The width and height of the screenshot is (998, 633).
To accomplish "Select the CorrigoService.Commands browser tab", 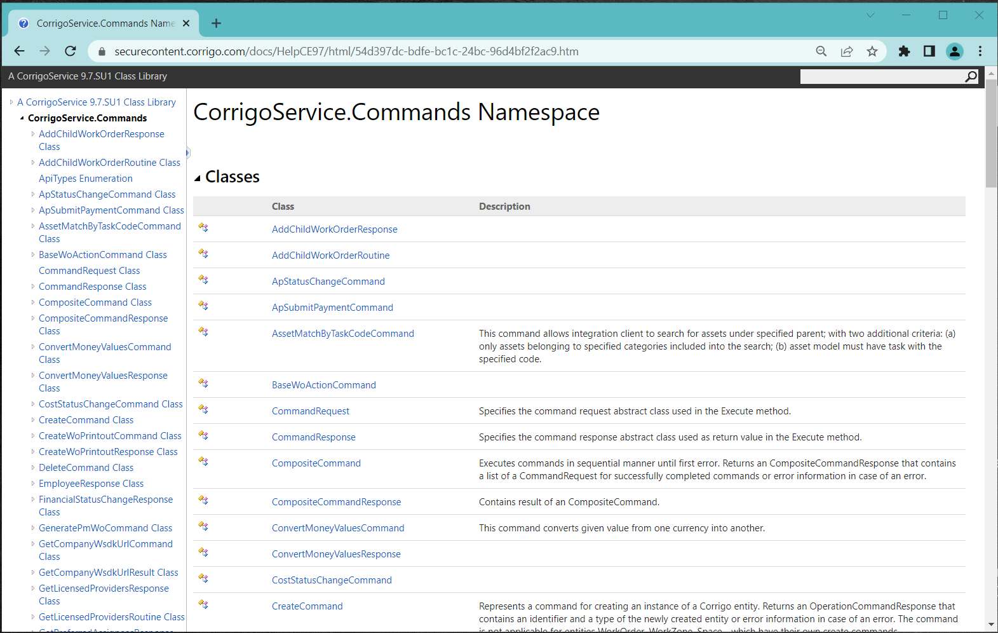I will tap(105, 24).
